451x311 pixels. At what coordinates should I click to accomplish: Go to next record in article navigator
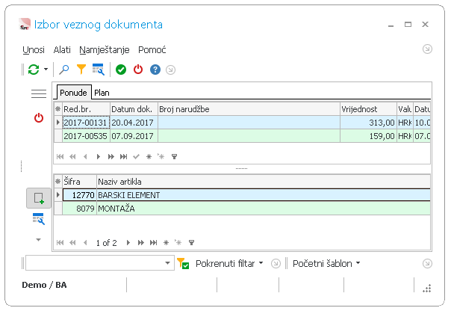[x=128, y=243]
